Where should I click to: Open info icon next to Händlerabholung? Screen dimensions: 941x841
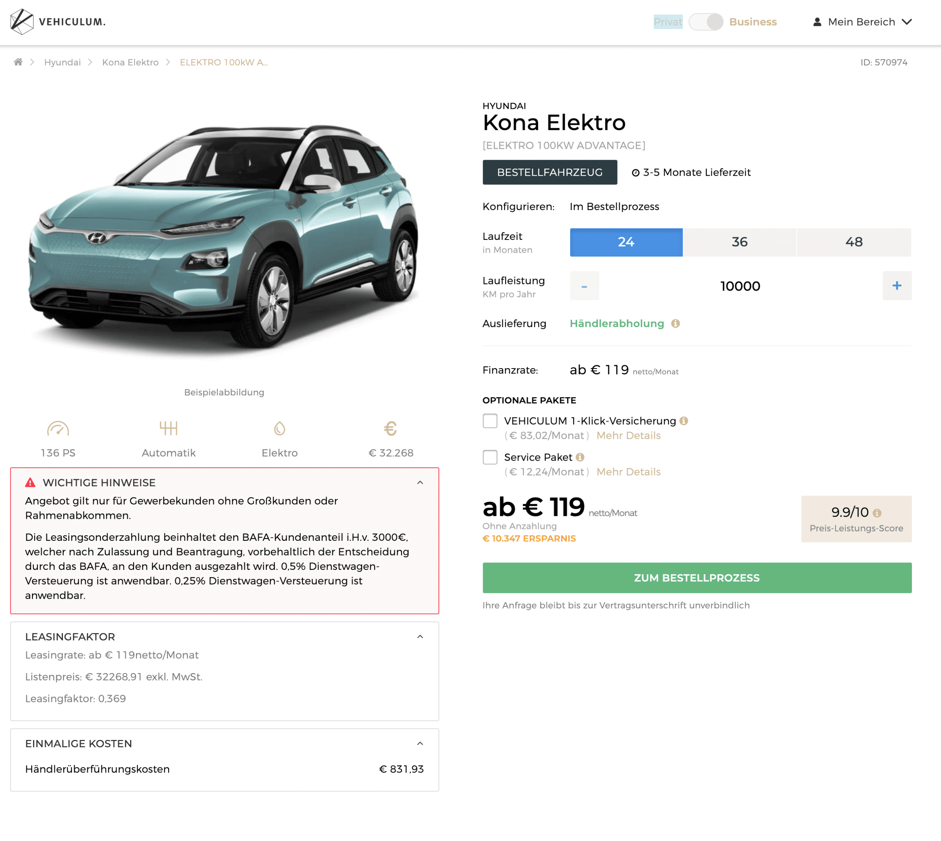676,323
